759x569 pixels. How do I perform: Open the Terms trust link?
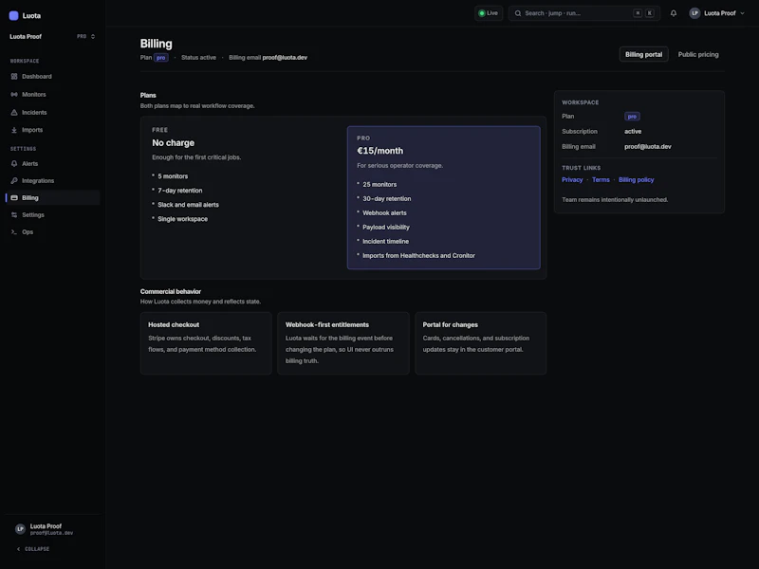point(601,179)
